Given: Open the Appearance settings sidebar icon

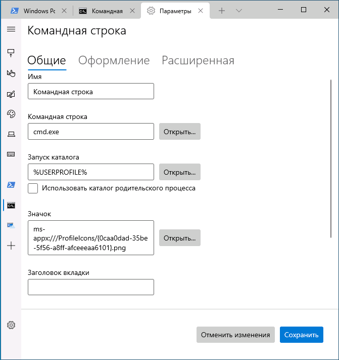Looking at the screenshot, I should point(11,94).
